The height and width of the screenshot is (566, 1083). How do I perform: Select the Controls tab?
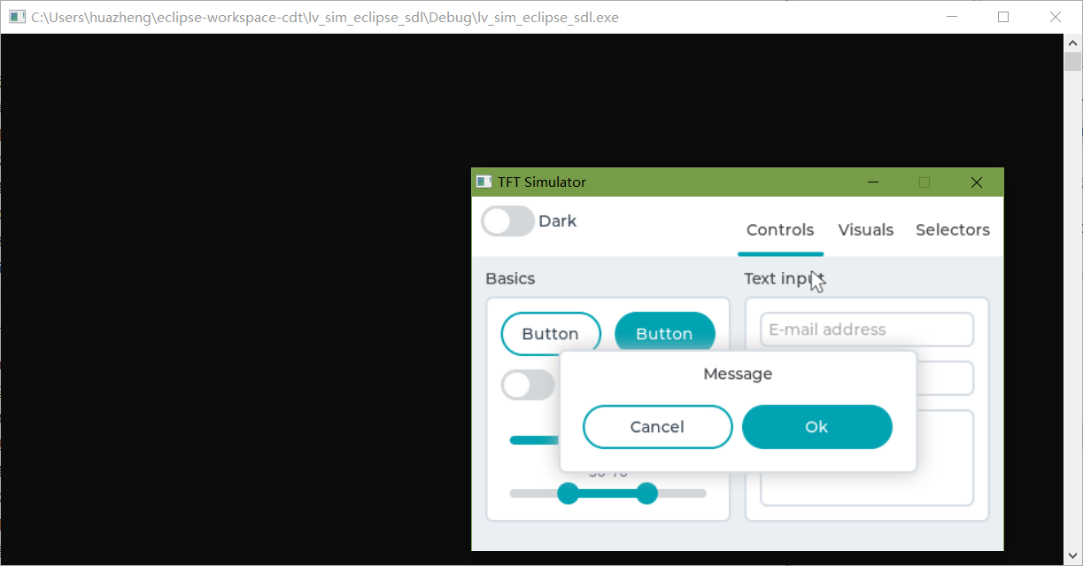[x=780, y=229]
